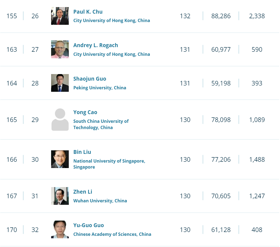
Task: Click Paul K. Chu's profile photo
Action: (60, 16)
